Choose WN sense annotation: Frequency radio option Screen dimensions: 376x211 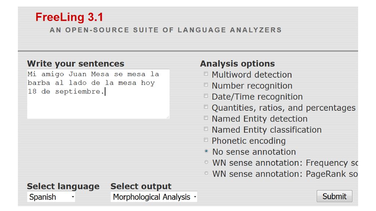pos(206,162)
